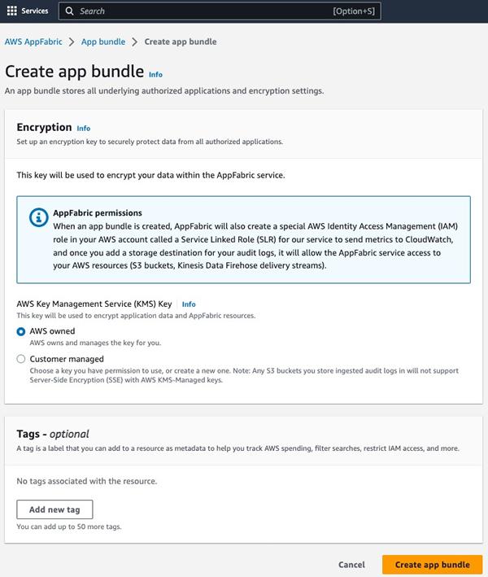
Task: Click the info circle icon beside AppFabric permissions
Action: 37,217
